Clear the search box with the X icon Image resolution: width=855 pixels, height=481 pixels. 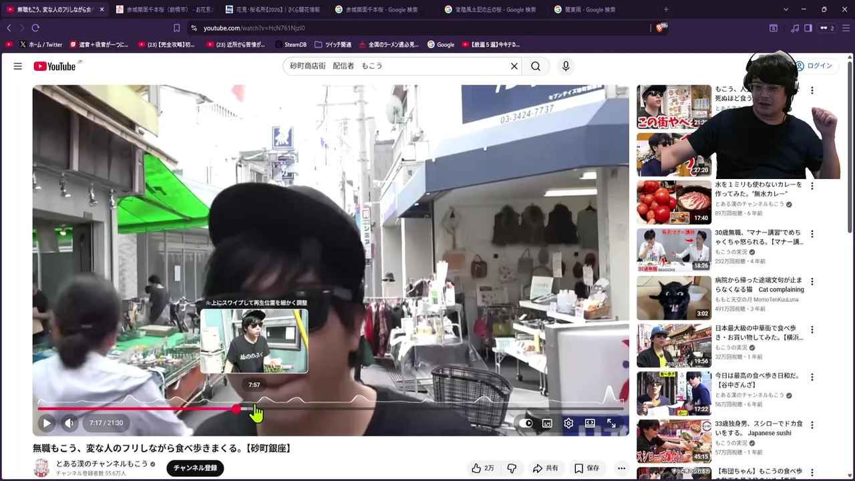click(x=514, y=66)
